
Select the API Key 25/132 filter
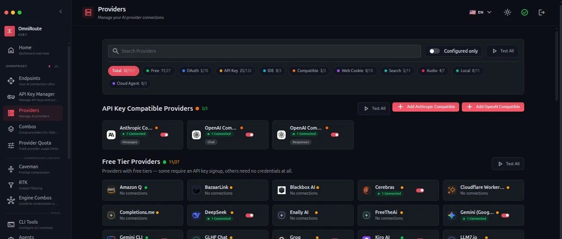236,70
